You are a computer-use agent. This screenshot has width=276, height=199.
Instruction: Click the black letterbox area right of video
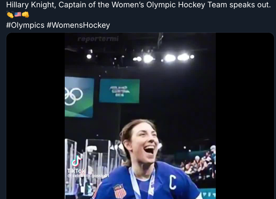(245, 116)
